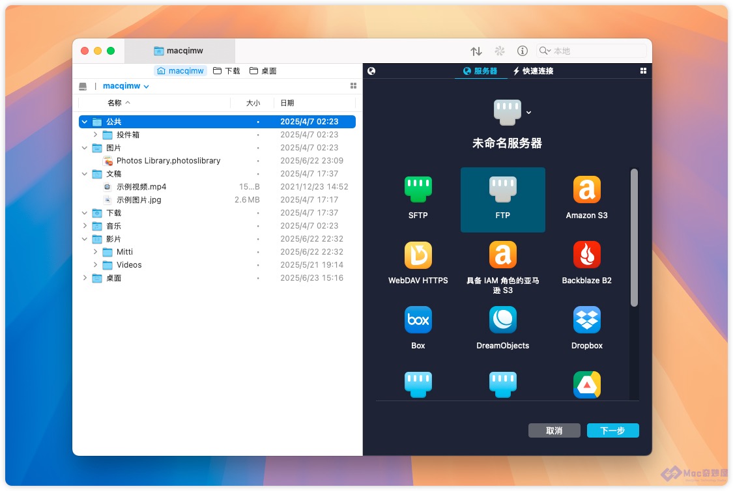Collapse the 文稿 folder
Image resolution: width=733 pixels, height=491 pixels.
coord(85,174)
